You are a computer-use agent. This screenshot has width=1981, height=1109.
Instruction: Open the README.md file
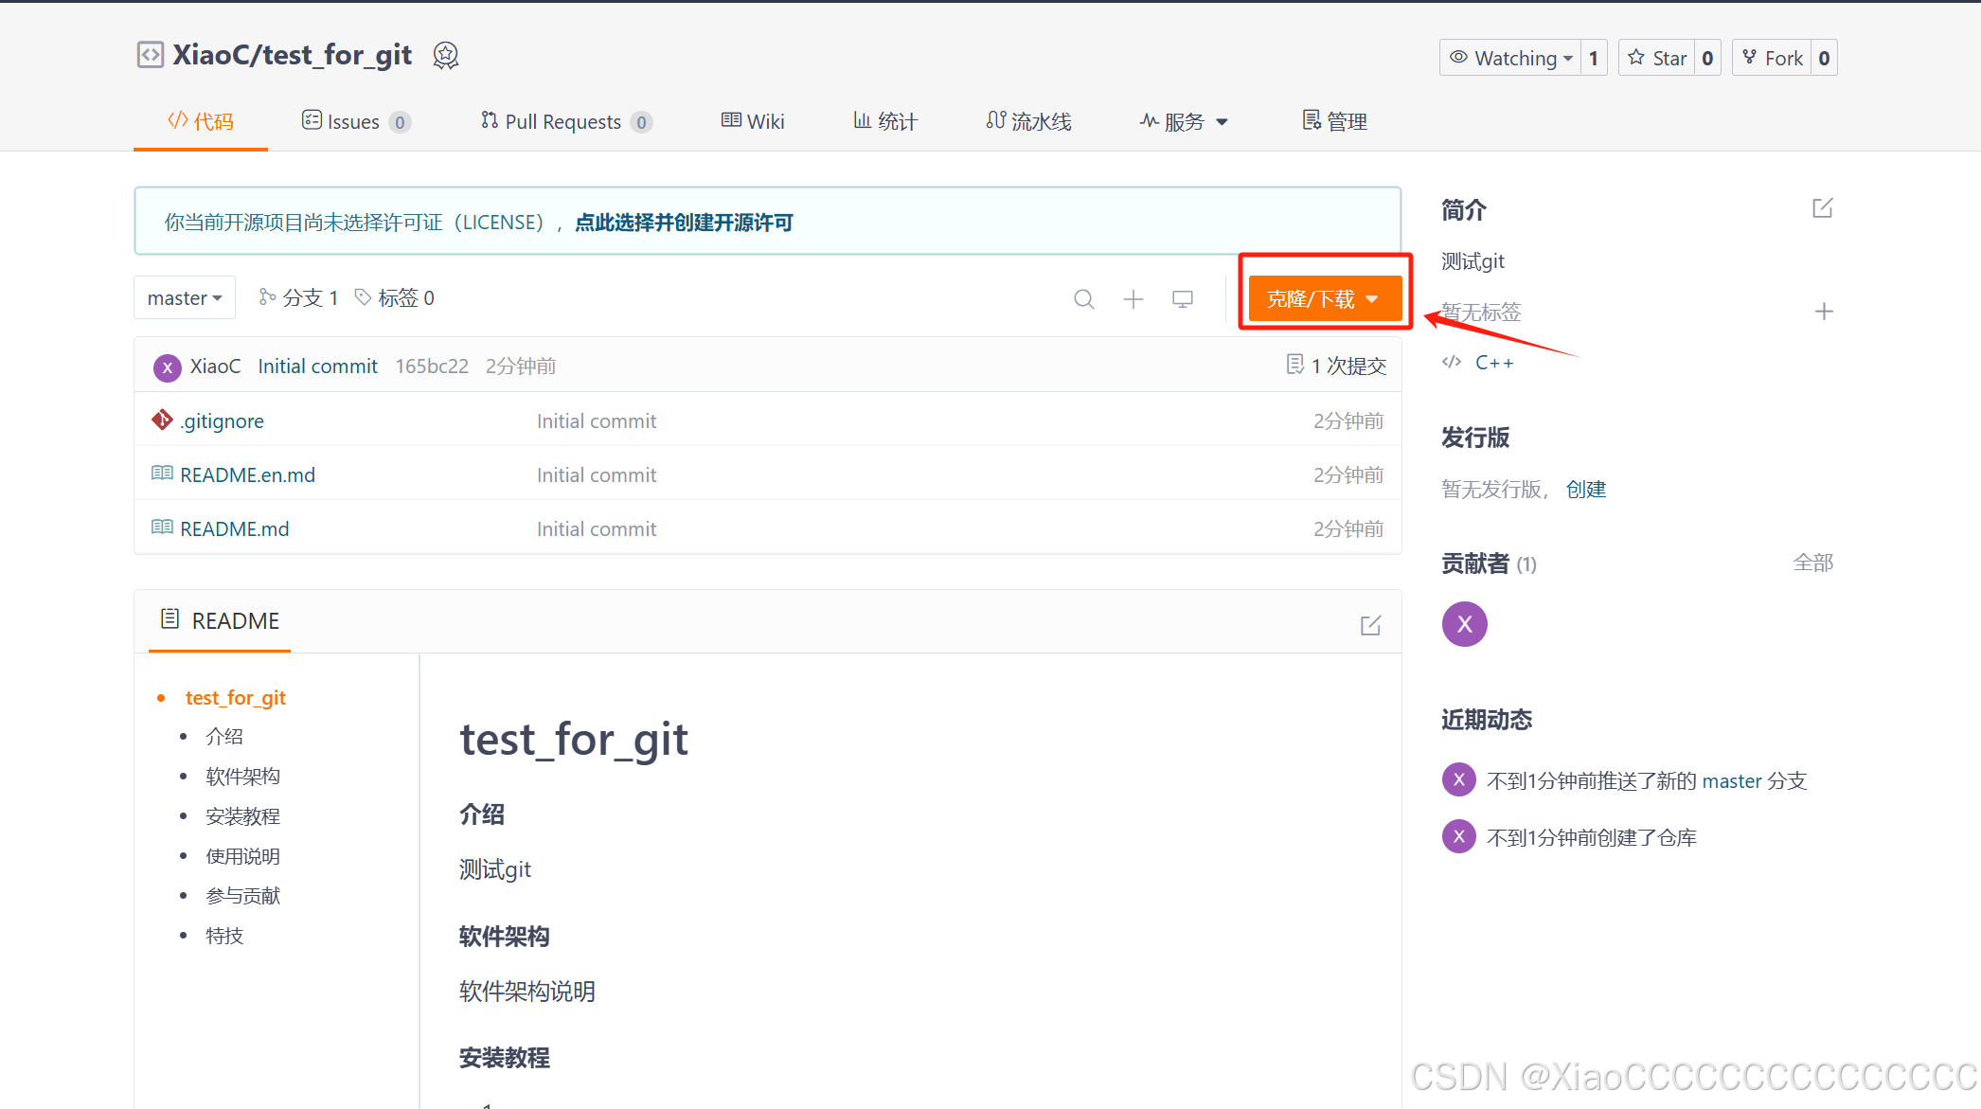(235, 529)
